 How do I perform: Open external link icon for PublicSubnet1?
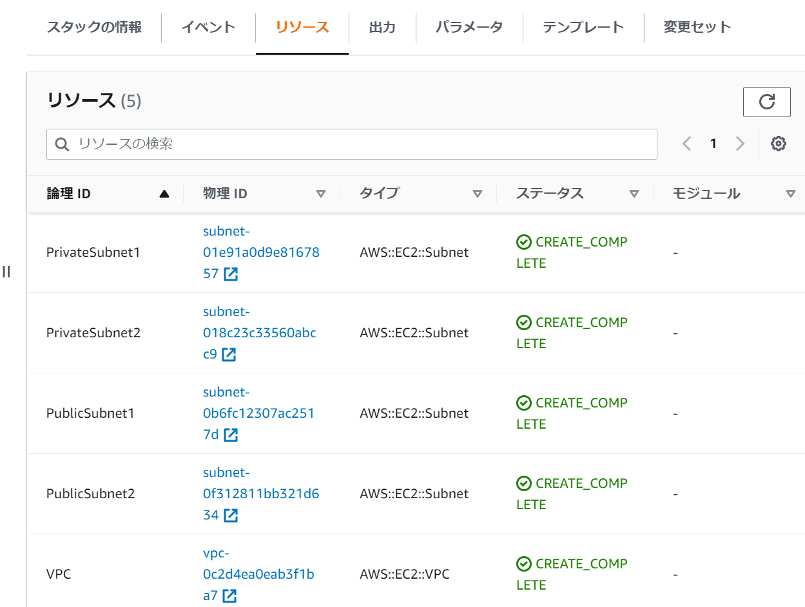pyautogui.click(x=230, y=435)
